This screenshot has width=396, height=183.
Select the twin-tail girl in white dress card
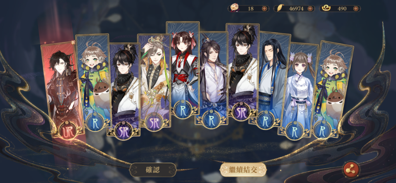(299, 90)
